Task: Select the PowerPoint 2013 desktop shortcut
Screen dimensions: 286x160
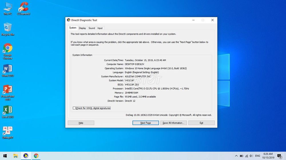Action: pos(8,92)
